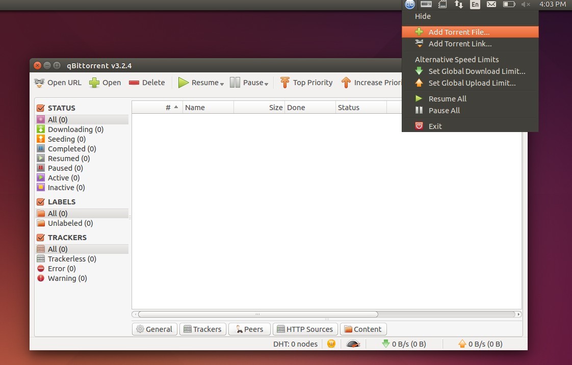Switch to the Content tab

(x=363, y=329)
